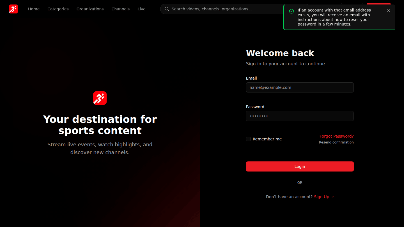This screenshot has width=404, height=227.
Task: Dismiss the password reset notification
Action: [x=388, y=11]
